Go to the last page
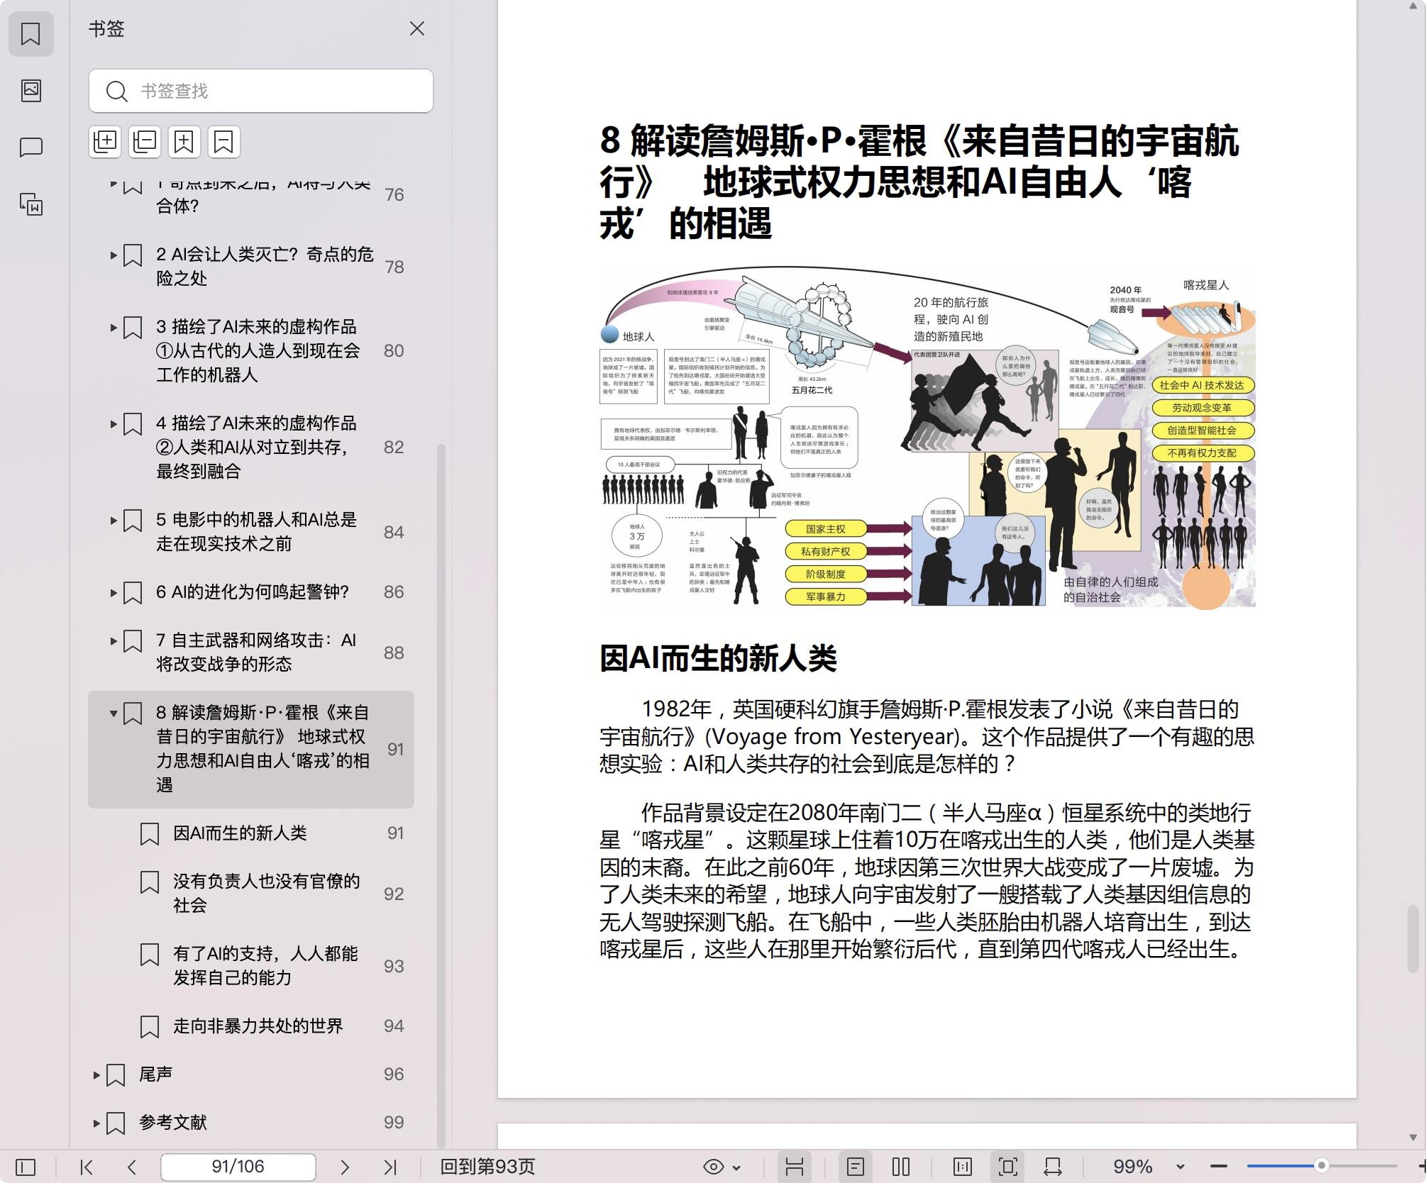Screen dimensions: 1426x1183 click(x=390, y=1167)
